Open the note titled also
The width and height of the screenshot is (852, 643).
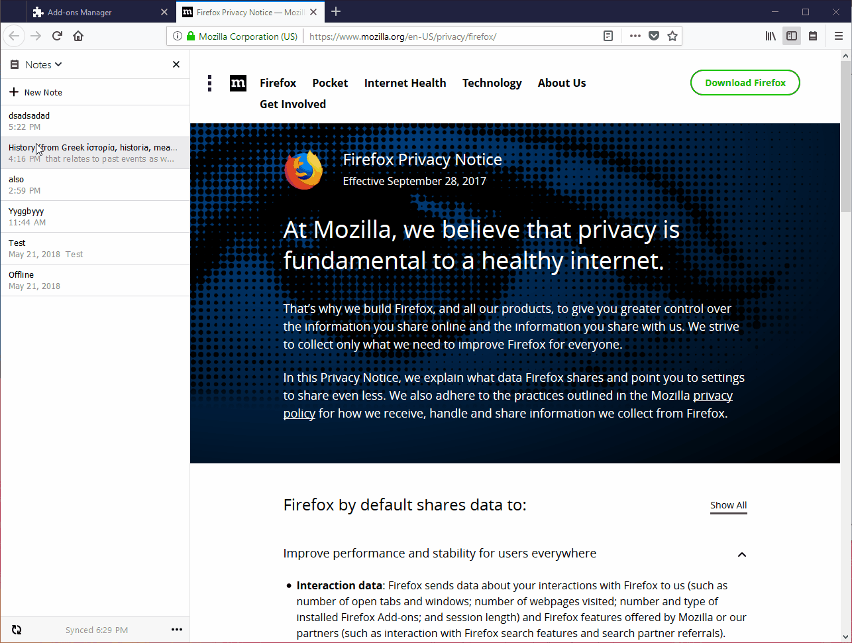(95, 185)
